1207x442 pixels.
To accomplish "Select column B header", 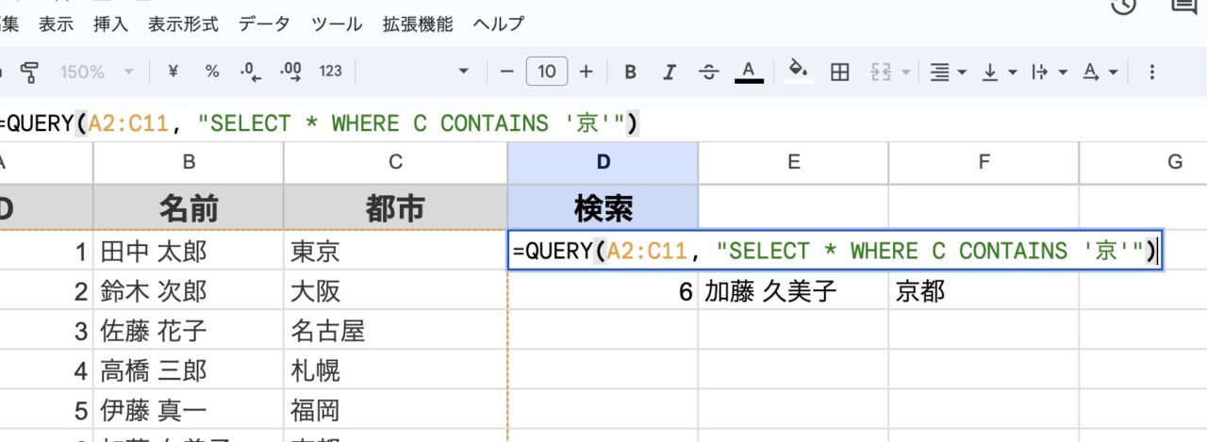I will click(189, 162).
